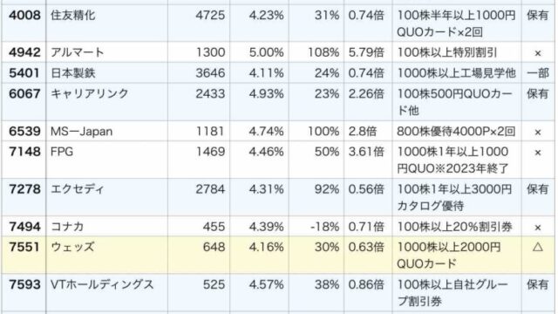Click stock code 7551 in highlighted row

[x=24, y=247]
